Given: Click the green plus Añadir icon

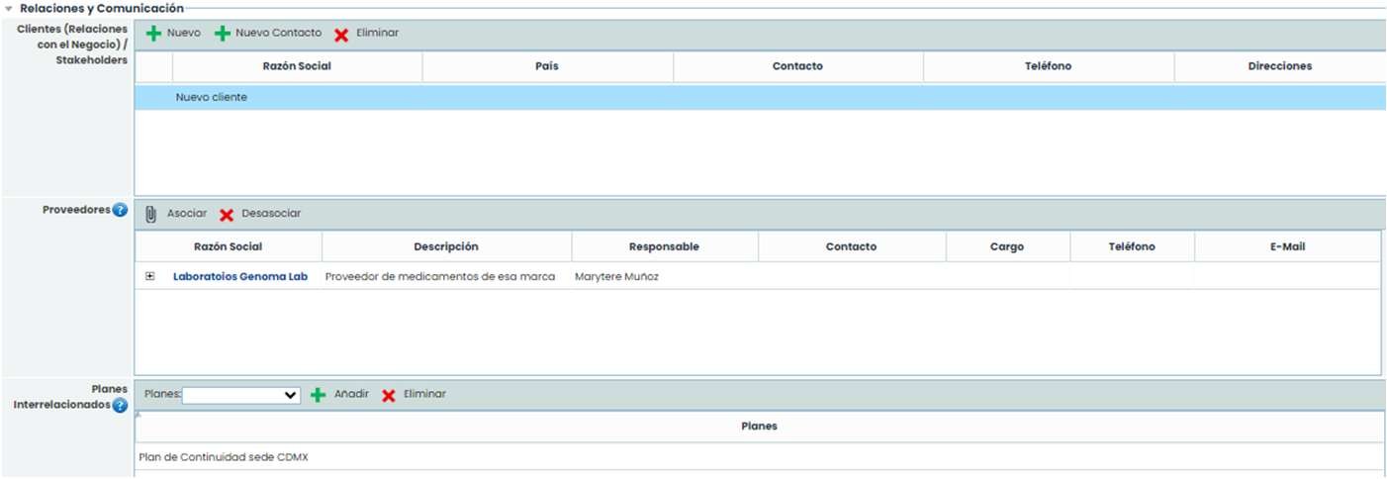Looking at the screenshot, I should pos(318,395).
